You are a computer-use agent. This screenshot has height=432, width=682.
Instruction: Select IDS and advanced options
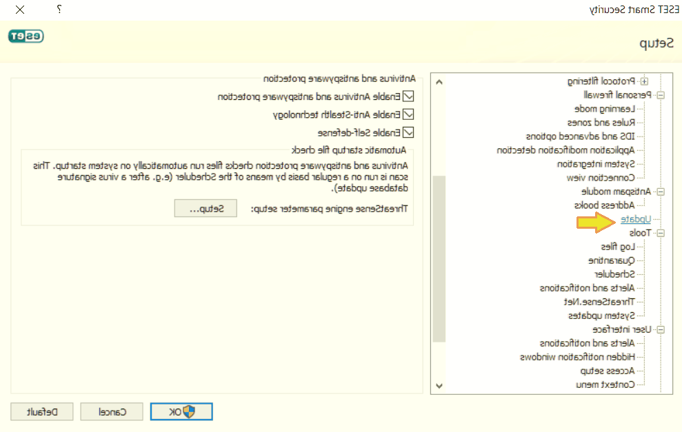(580, 136)
